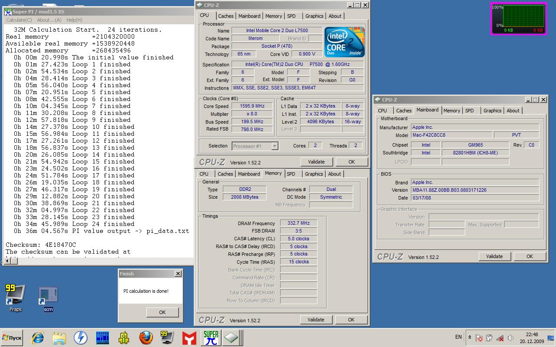
Task: Switch to About tab in top CPU-Z window
Action: click(335, 16)
